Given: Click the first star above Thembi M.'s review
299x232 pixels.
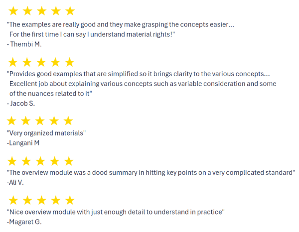Looking at the screenshot, I should [13, 11].
